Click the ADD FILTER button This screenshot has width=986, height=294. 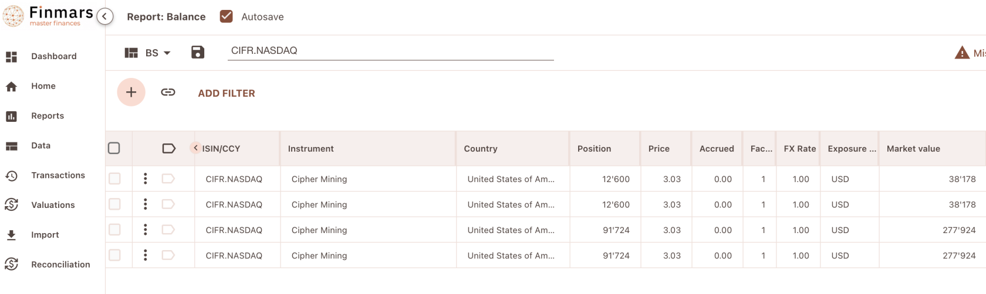(227, 93)
